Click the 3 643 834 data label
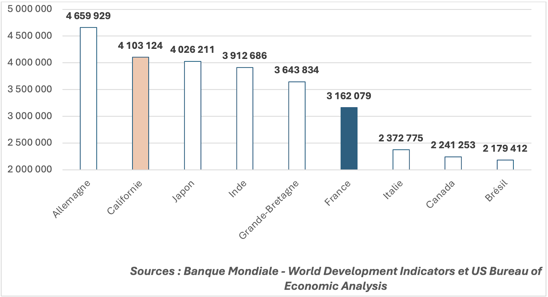This screenshot has height=297, width=548. coord(297,70)
